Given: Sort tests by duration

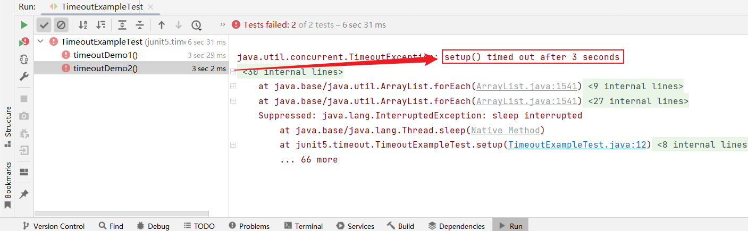Looking at the screenshot, I should point(100,25).
